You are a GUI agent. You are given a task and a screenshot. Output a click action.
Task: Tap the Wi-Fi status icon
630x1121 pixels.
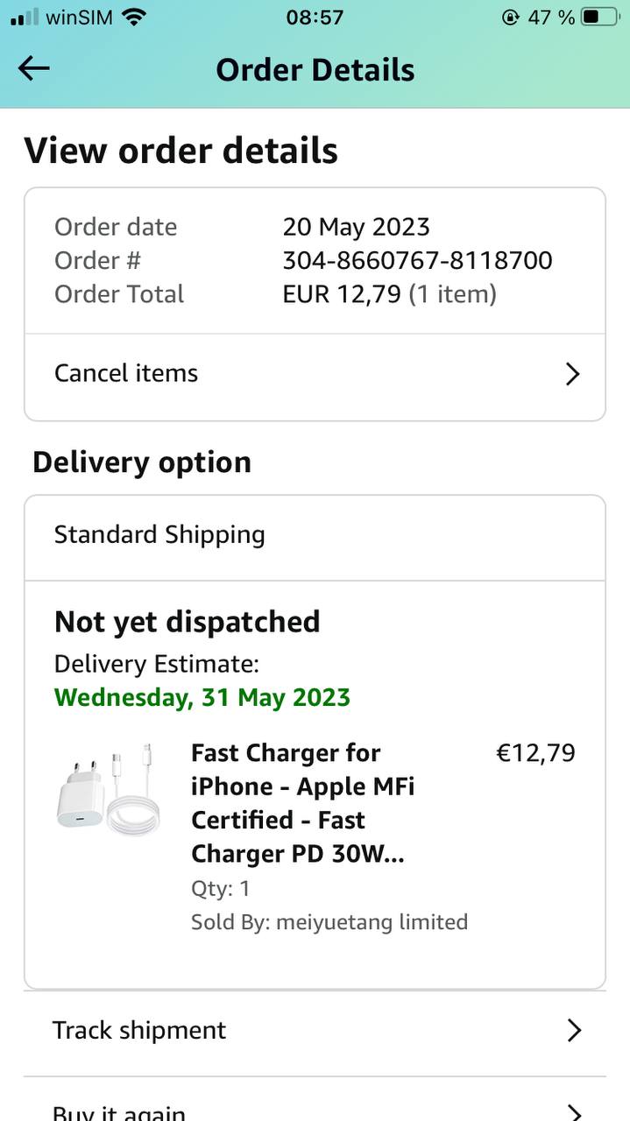pyautogui.click(x=133, y=17)
